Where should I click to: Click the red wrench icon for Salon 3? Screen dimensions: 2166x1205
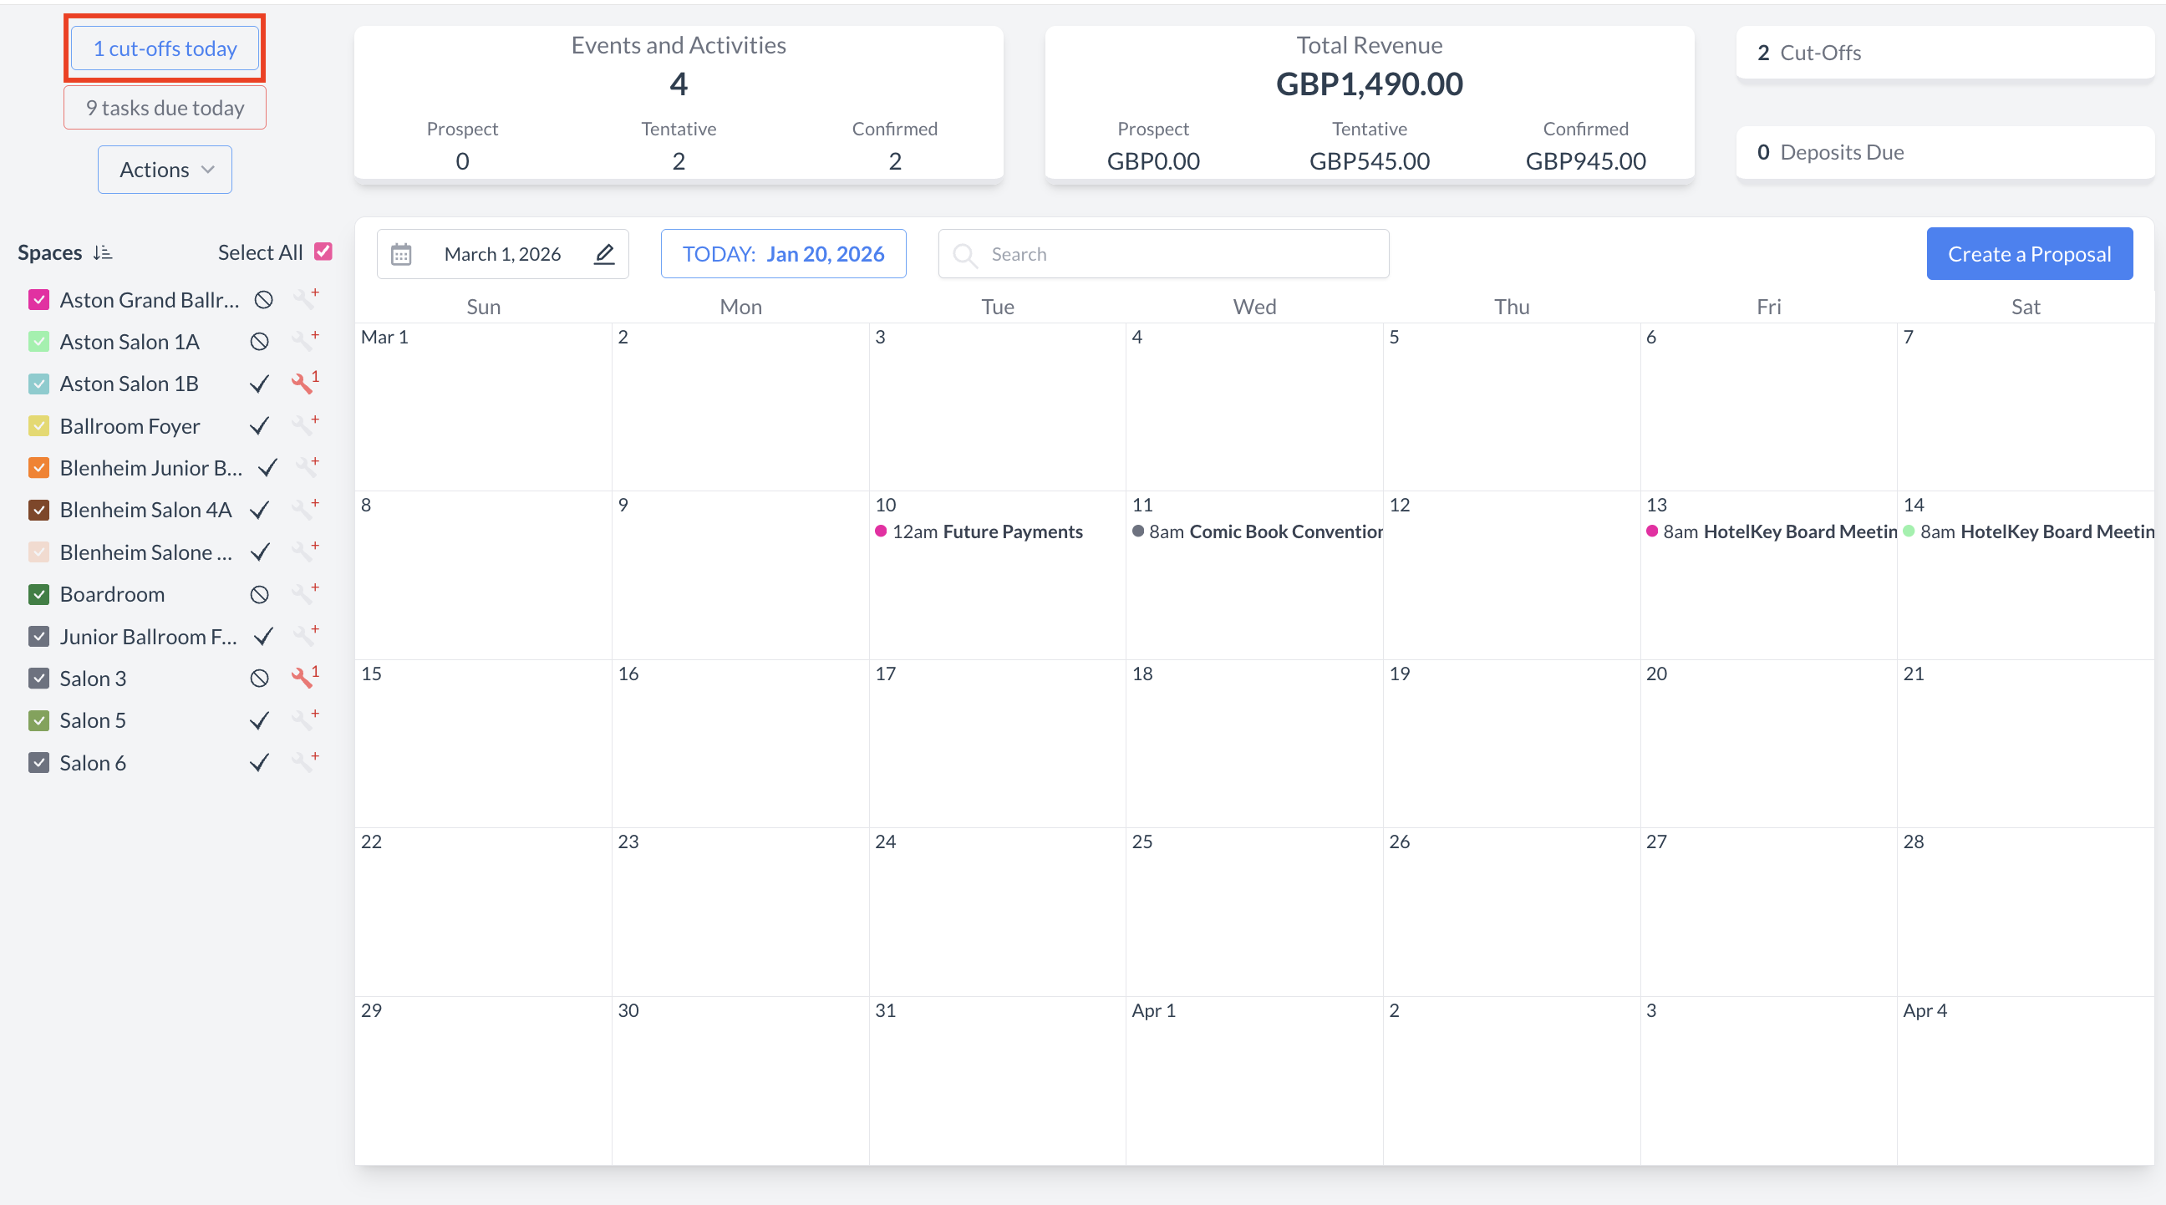[303, 678]
